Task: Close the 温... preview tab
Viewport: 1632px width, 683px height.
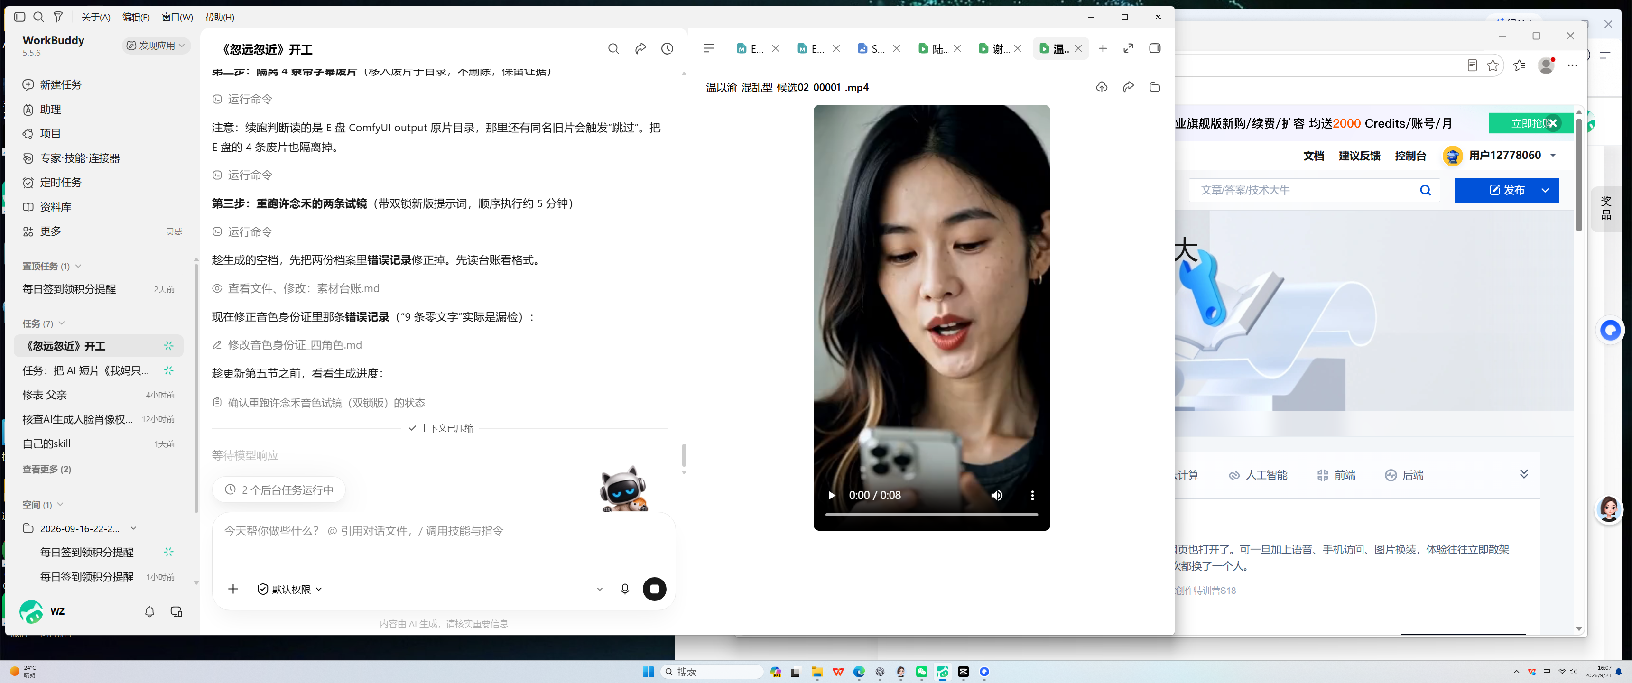Action: pos(1078,49)
